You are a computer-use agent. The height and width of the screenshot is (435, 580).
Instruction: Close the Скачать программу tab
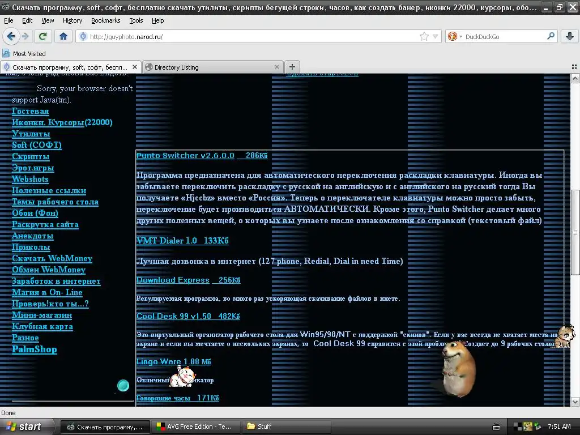click(135, 67)
